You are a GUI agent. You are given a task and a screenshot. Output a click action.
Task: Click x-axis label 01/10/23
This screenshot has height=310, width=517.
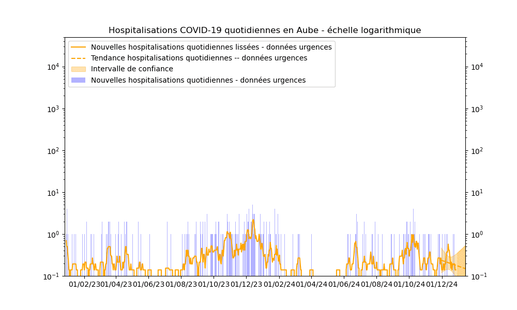(x=214, y=284)
